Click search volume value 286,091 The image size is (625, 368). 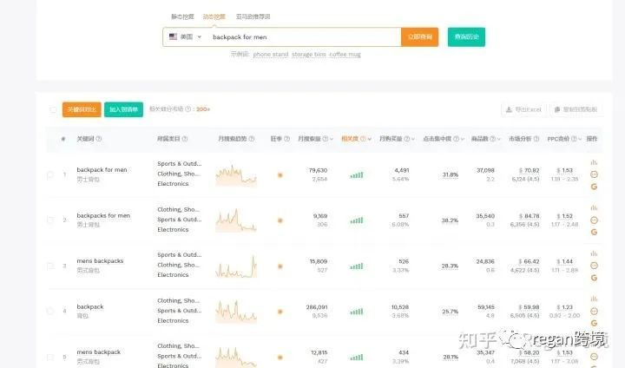[317, 307]
